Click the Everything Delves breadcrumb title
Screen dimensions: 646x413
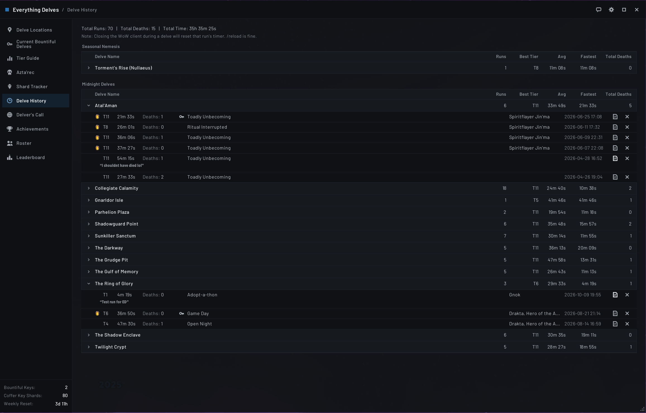36,10
